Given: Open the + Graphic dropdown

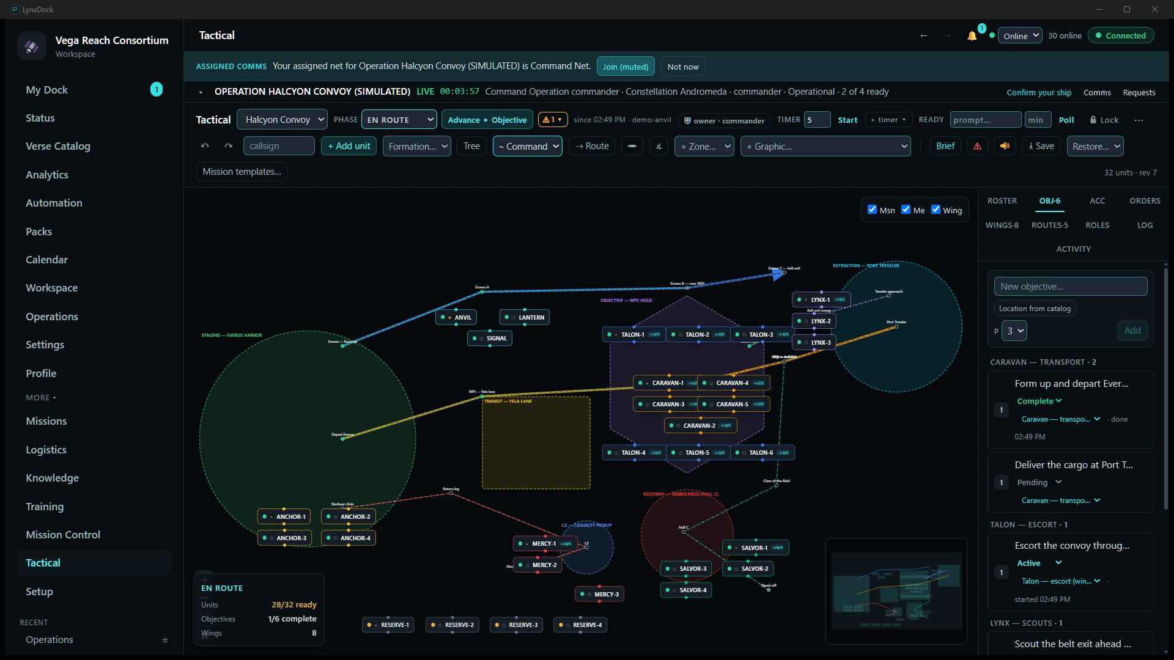Looking at the screenshot, I should (825, 146).
